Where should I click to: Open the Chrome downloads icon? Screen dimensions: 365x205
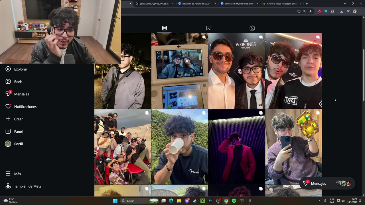point(342,11)
